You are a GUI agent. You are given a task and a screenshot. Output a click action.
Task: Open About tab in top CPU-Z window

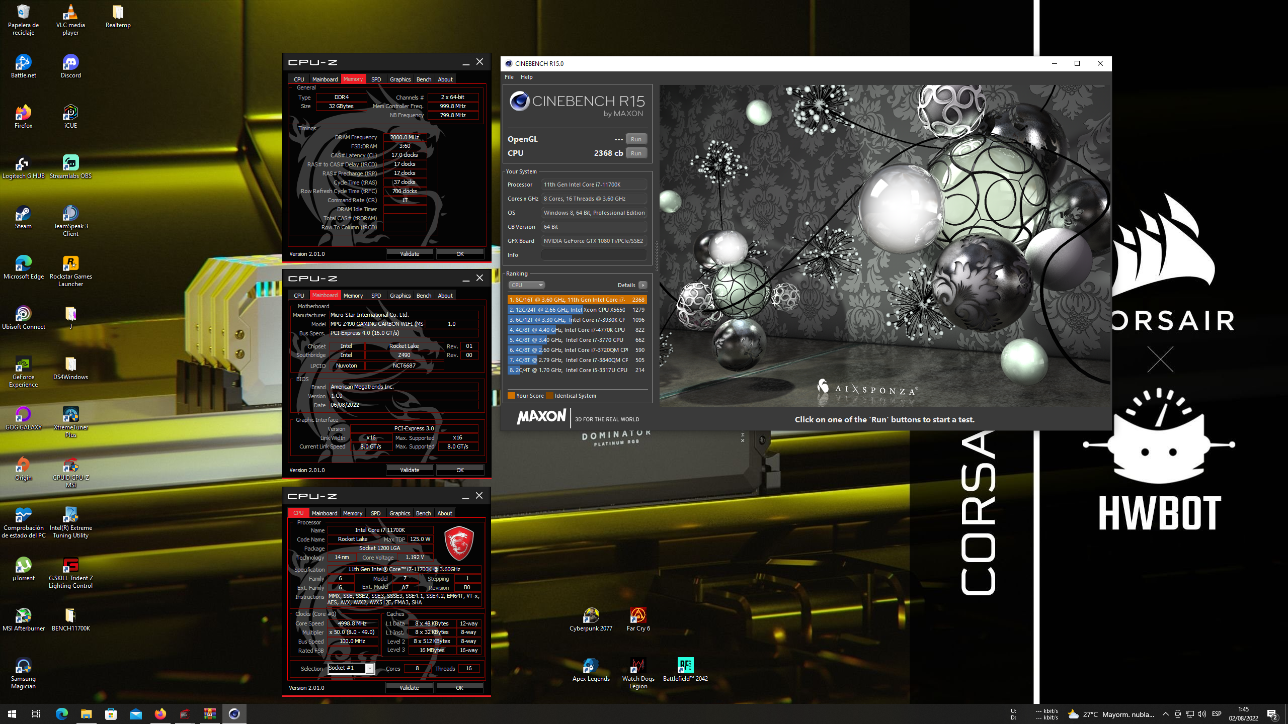[x=445, y=79]
